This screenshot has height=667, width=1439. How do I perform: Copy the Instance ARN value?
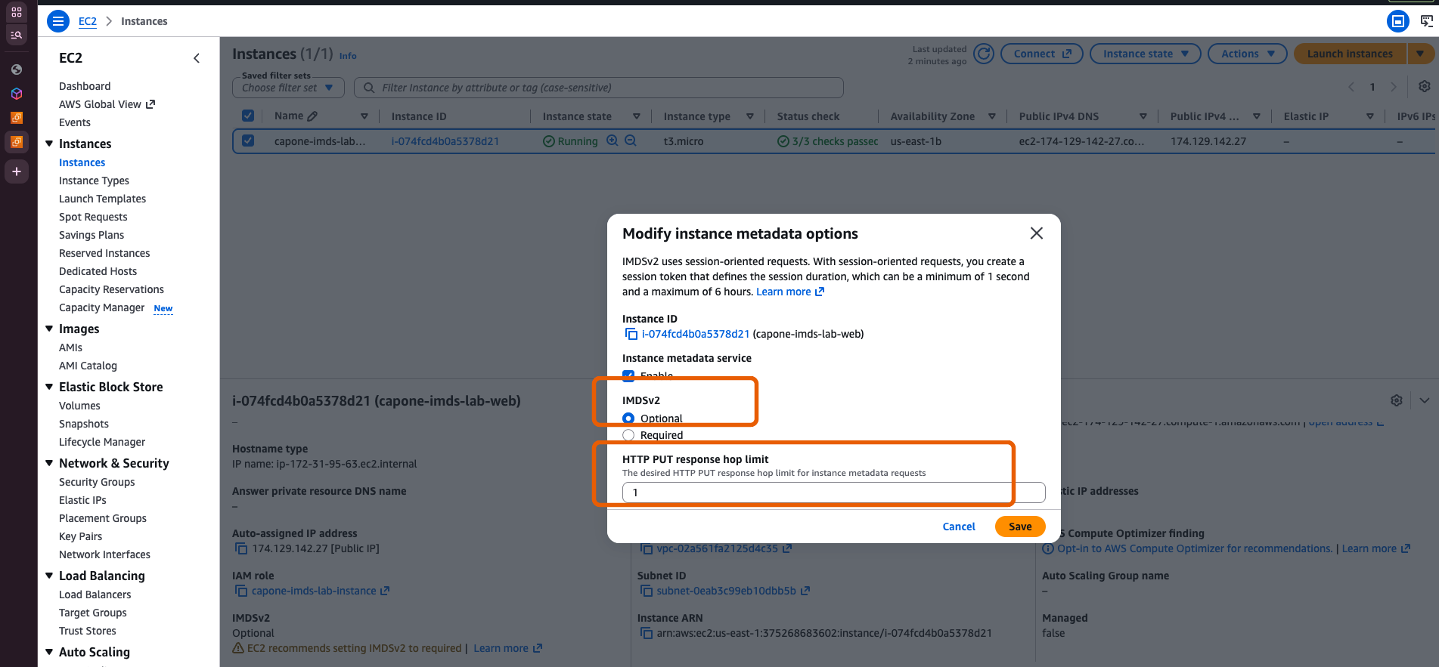tap(646, 633)
